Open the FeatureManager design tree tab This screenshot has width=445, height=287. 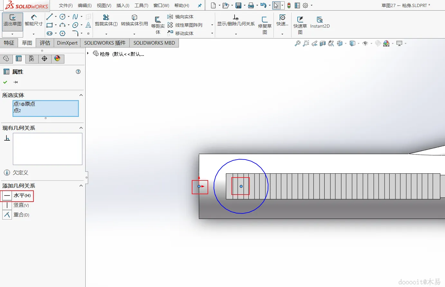tap(6, 58)
